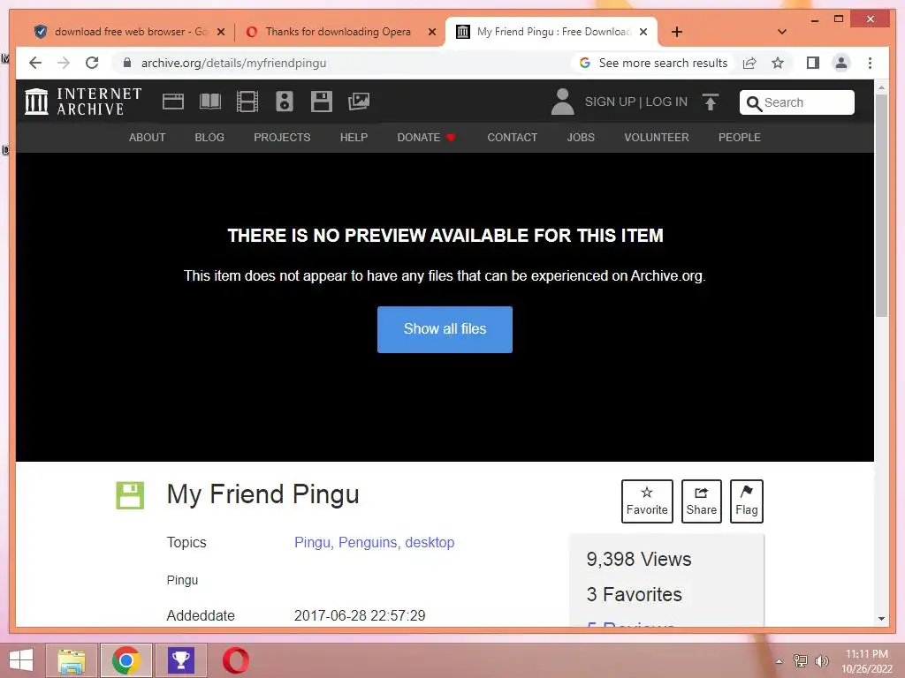Open the CONTACT menu item
This screenshot has width=905, height=678.
[x=512, y=137]
